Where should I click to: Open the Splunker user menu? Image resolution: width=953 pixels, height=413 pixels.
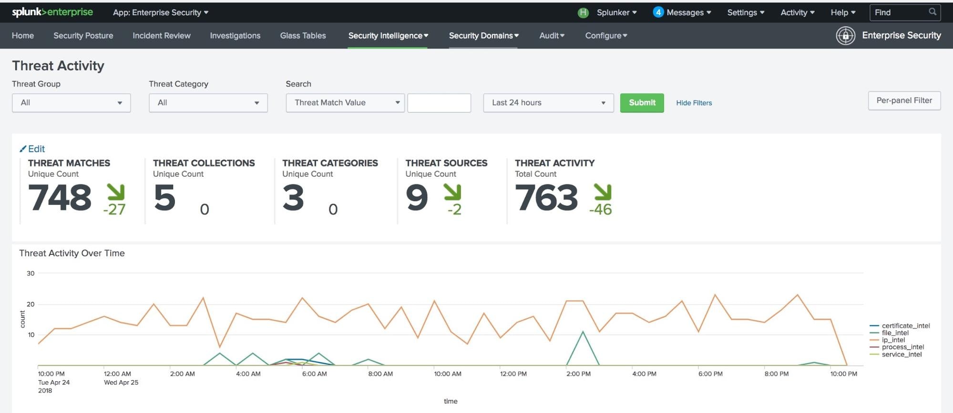point(616,12)
